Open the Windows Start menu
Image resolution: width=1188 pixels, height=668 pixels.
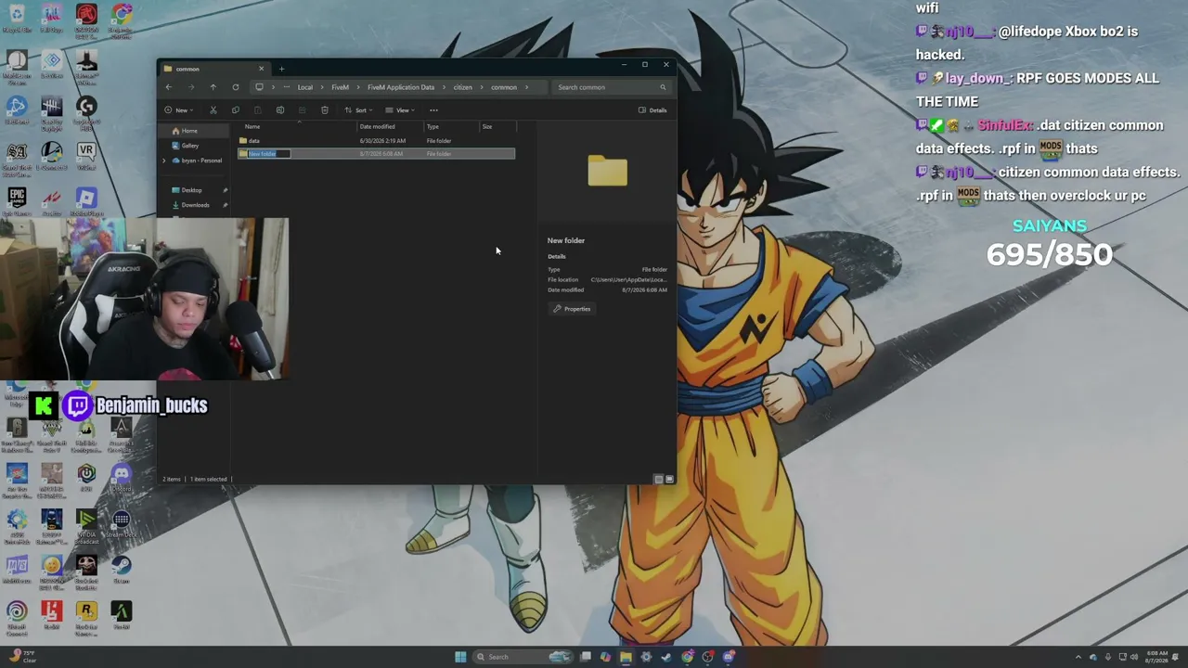coord(460,657)
